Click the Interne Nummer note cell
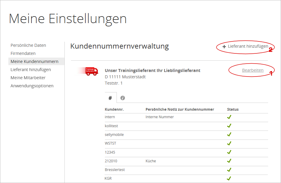The height and width of the screenshot is (183, 281). pyautogui.click(x=159, y=117)
